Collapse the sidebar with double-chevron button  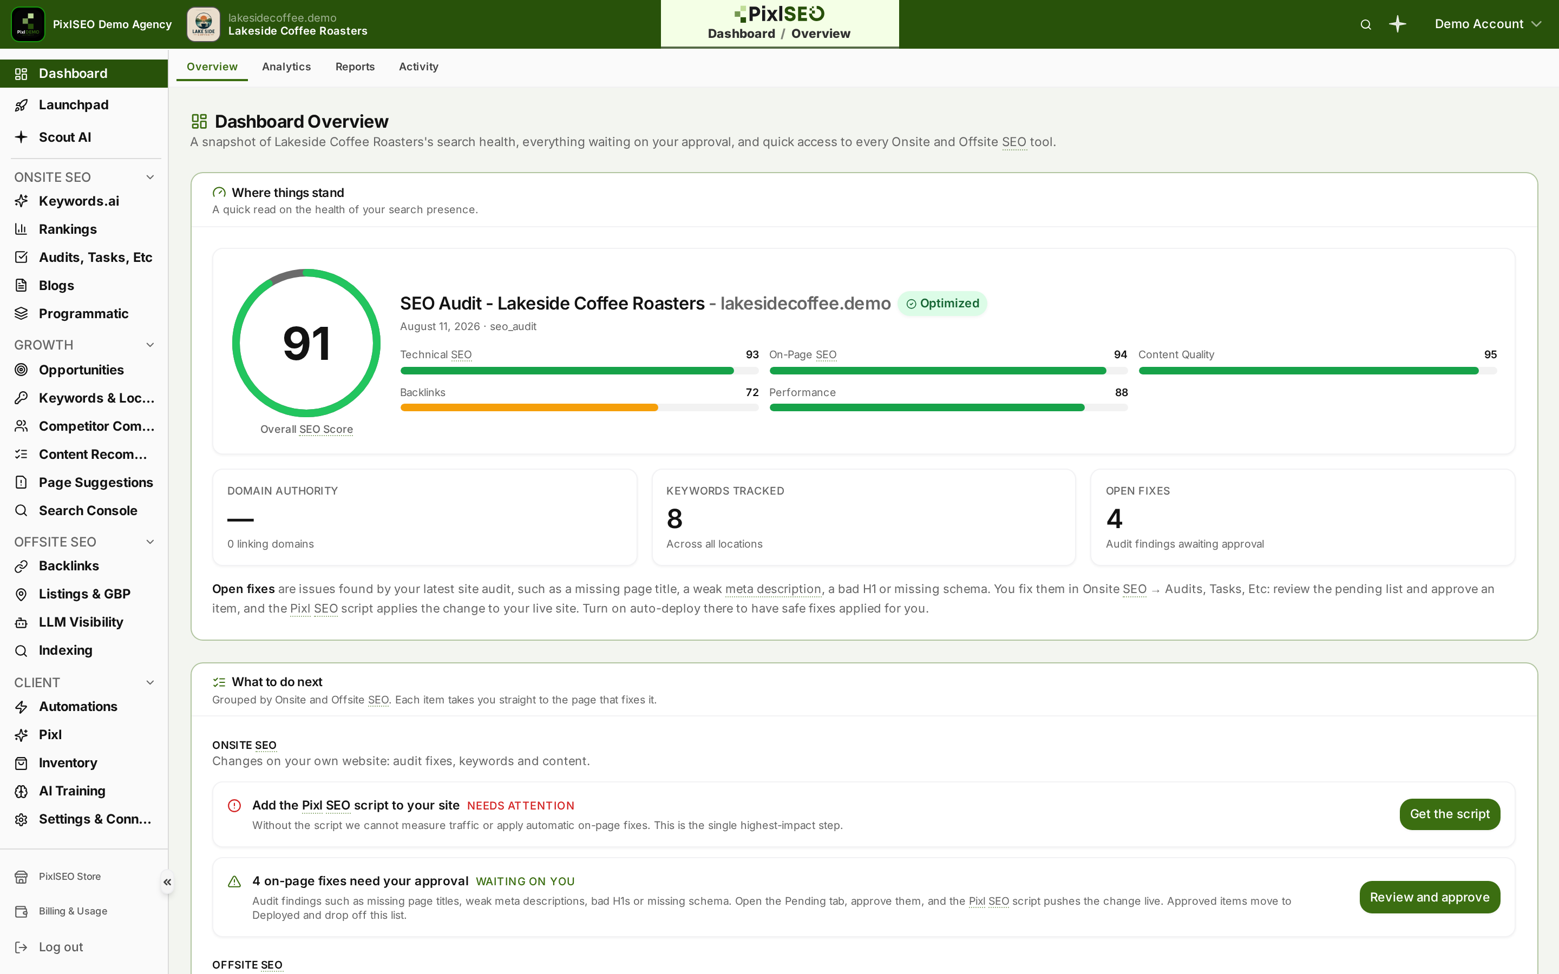[x=167, y=882]
